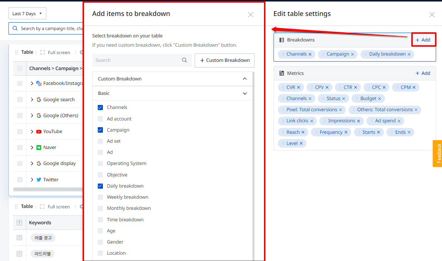Click the Channels > Campaign column header

56,68
